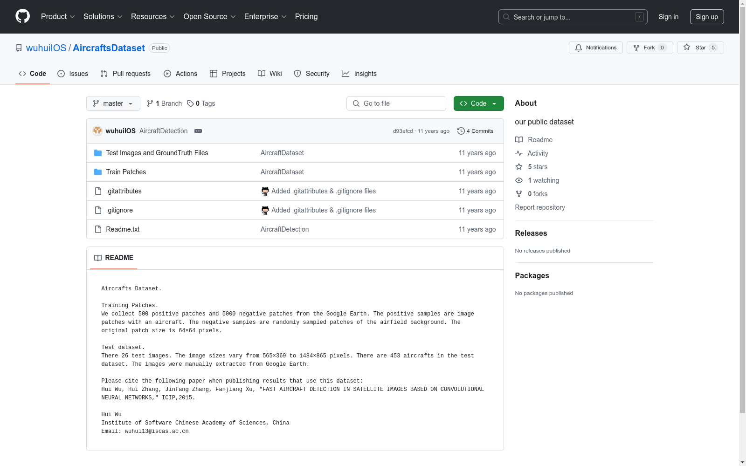View the 4 Commits history
This screenshot has height=466, width=746.
475,131
